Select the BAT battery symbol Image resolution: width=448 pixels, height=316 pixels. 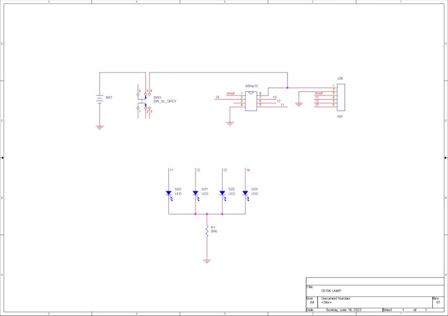tap(99, 99)
